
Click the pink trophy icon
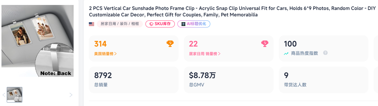[x=265, y=44]
